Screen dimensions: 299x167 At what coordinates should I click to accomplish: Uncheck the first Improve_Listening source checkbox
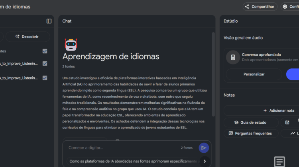[x=45, y=64]
